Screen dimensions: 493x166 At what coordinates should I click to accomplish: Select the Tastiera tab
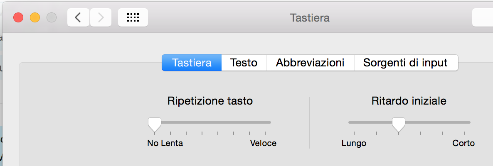192,63
